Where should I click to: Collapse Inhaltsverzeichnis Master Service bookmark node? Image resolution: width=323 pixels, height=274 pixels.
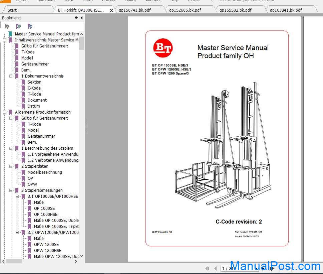click(5, 40)
